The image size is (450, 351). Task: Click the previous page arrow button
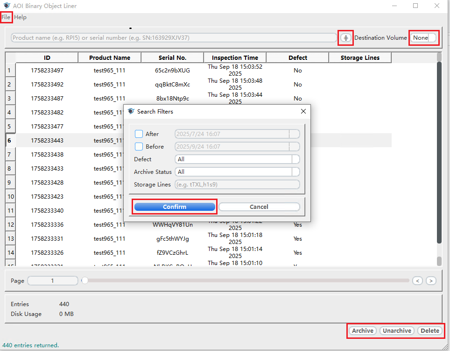tap(417, 281)
